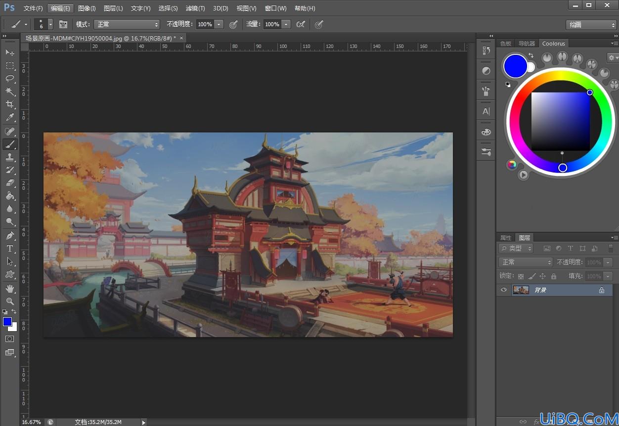Toggle pressure for opacity button
This screenshot has width=619, height=426.
pos(233,24)
